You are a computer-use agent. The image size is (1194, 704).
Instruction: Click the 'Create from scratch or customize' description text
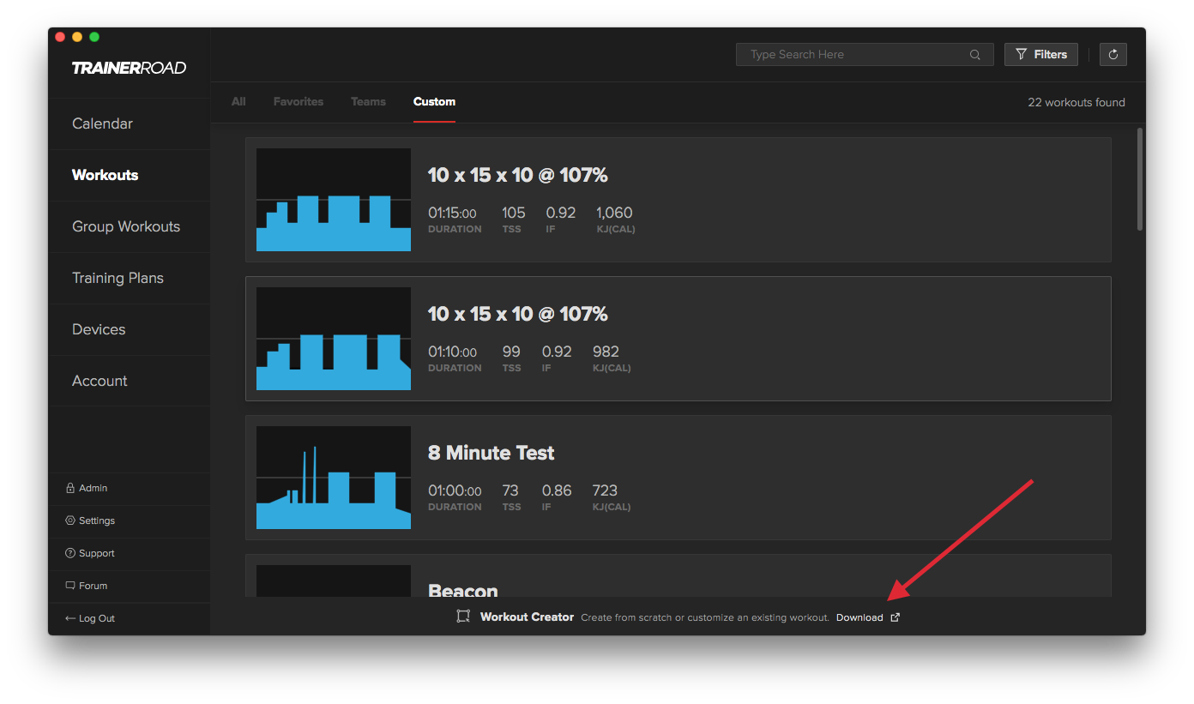[705, 617]
